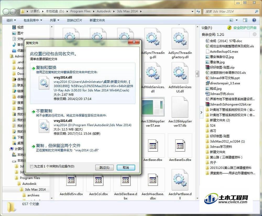Open the address bar history dropdown

click(193, 12)
